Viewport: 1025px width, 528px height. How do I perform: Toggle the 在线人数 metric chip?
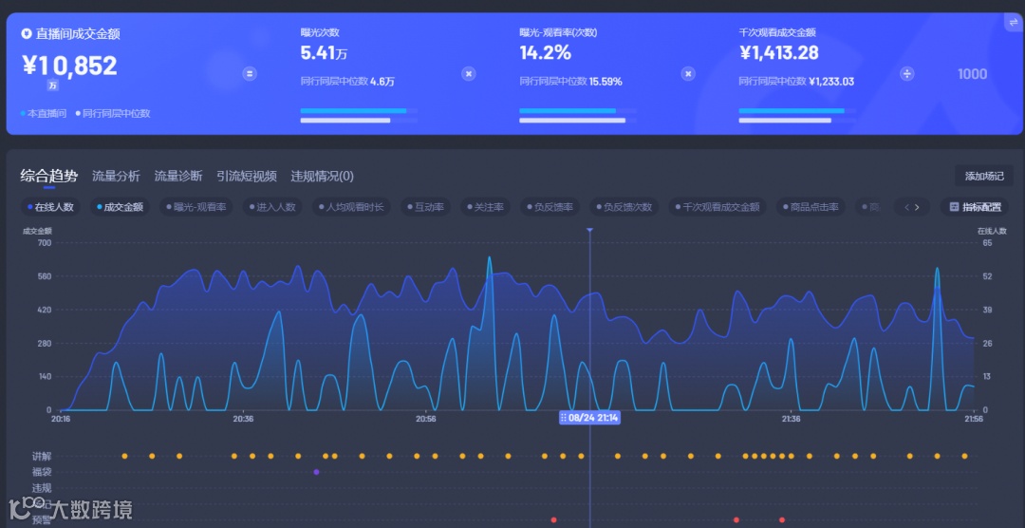pos(51,207)
